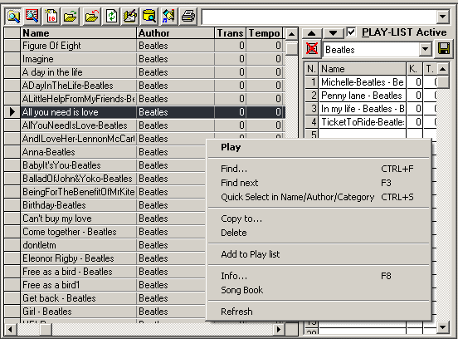Choose Copy to... in the context menu
Viewport: 458px width, 339px height.
coord(319,219)
